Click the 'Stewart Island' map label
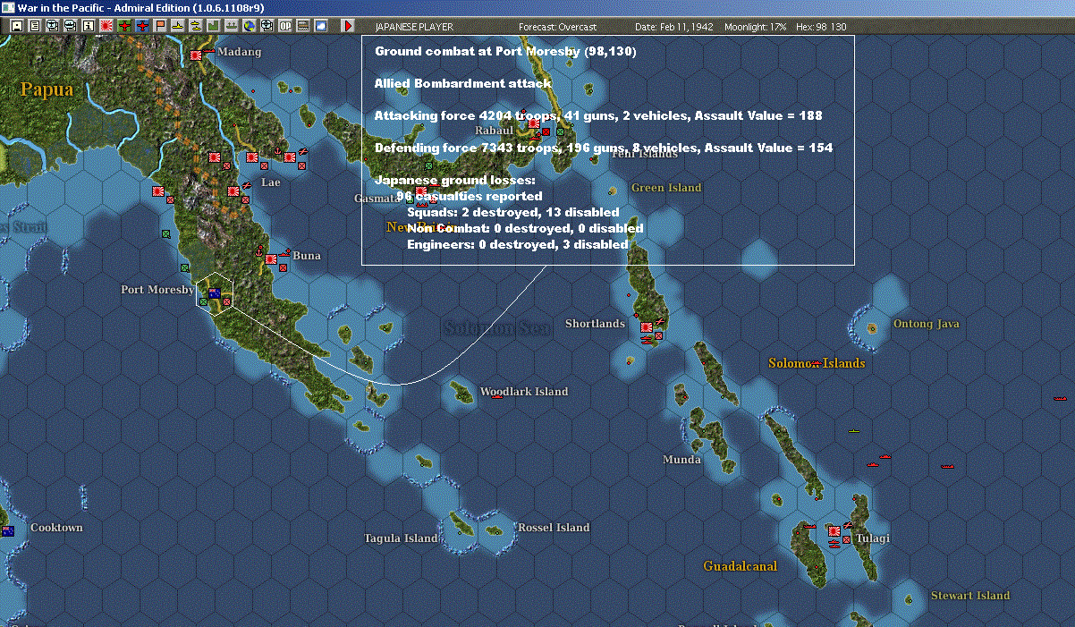The image size is (1075, 627). pyautogui.click(x=970, y=596)
